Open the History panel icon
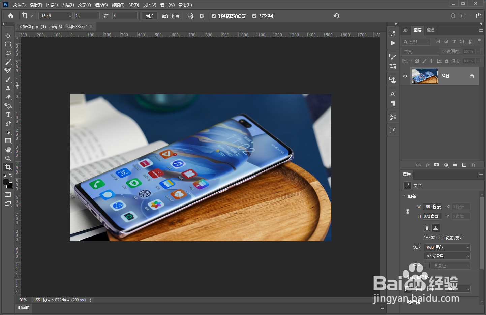Image resolution: width=486 pixels, height=315 pixels. [x=393, y=33]
